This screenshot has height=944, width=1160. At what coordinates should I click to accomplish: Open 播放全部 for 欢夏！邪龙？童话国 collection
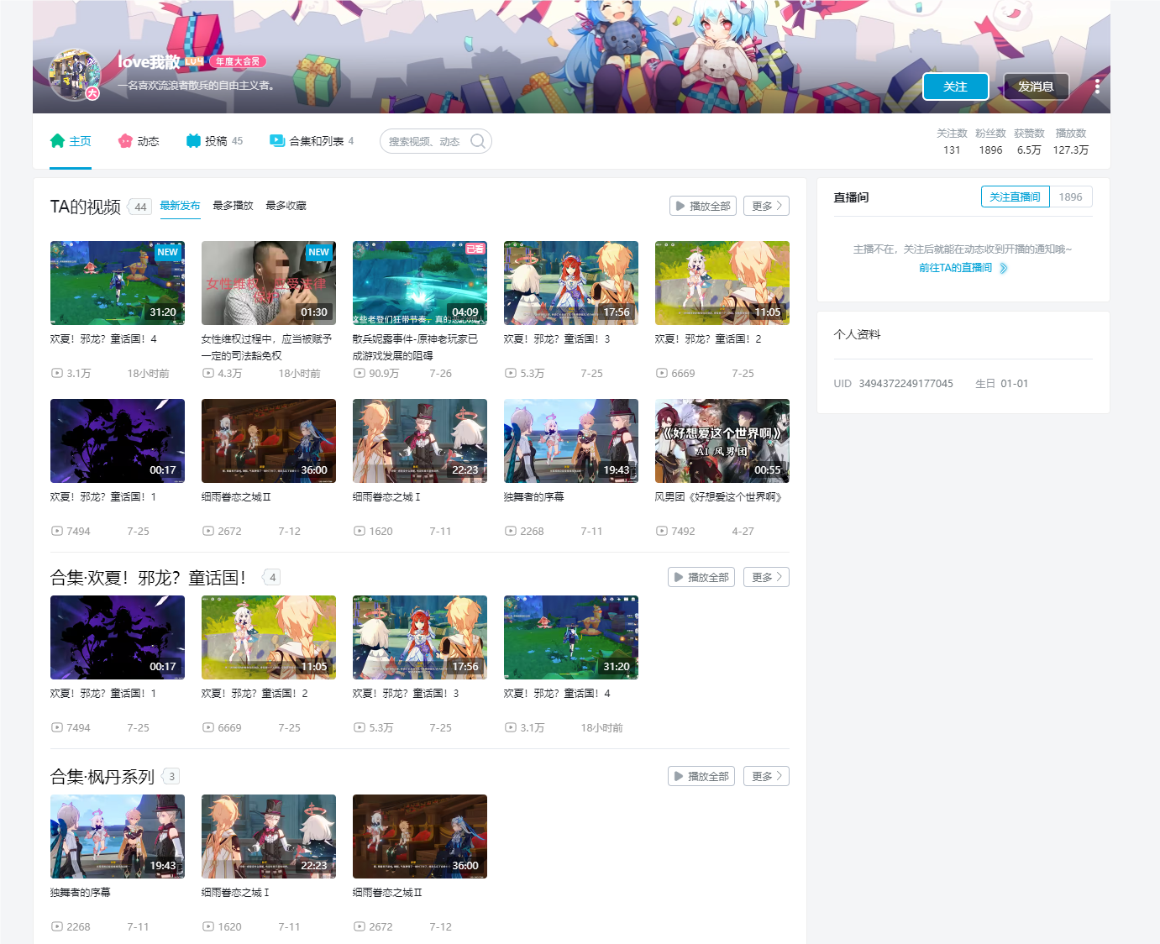pyautogui.click(x=701, y=577)
